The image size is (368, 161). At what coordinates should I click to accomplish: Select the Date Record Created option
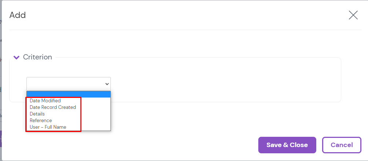[53, 107]
